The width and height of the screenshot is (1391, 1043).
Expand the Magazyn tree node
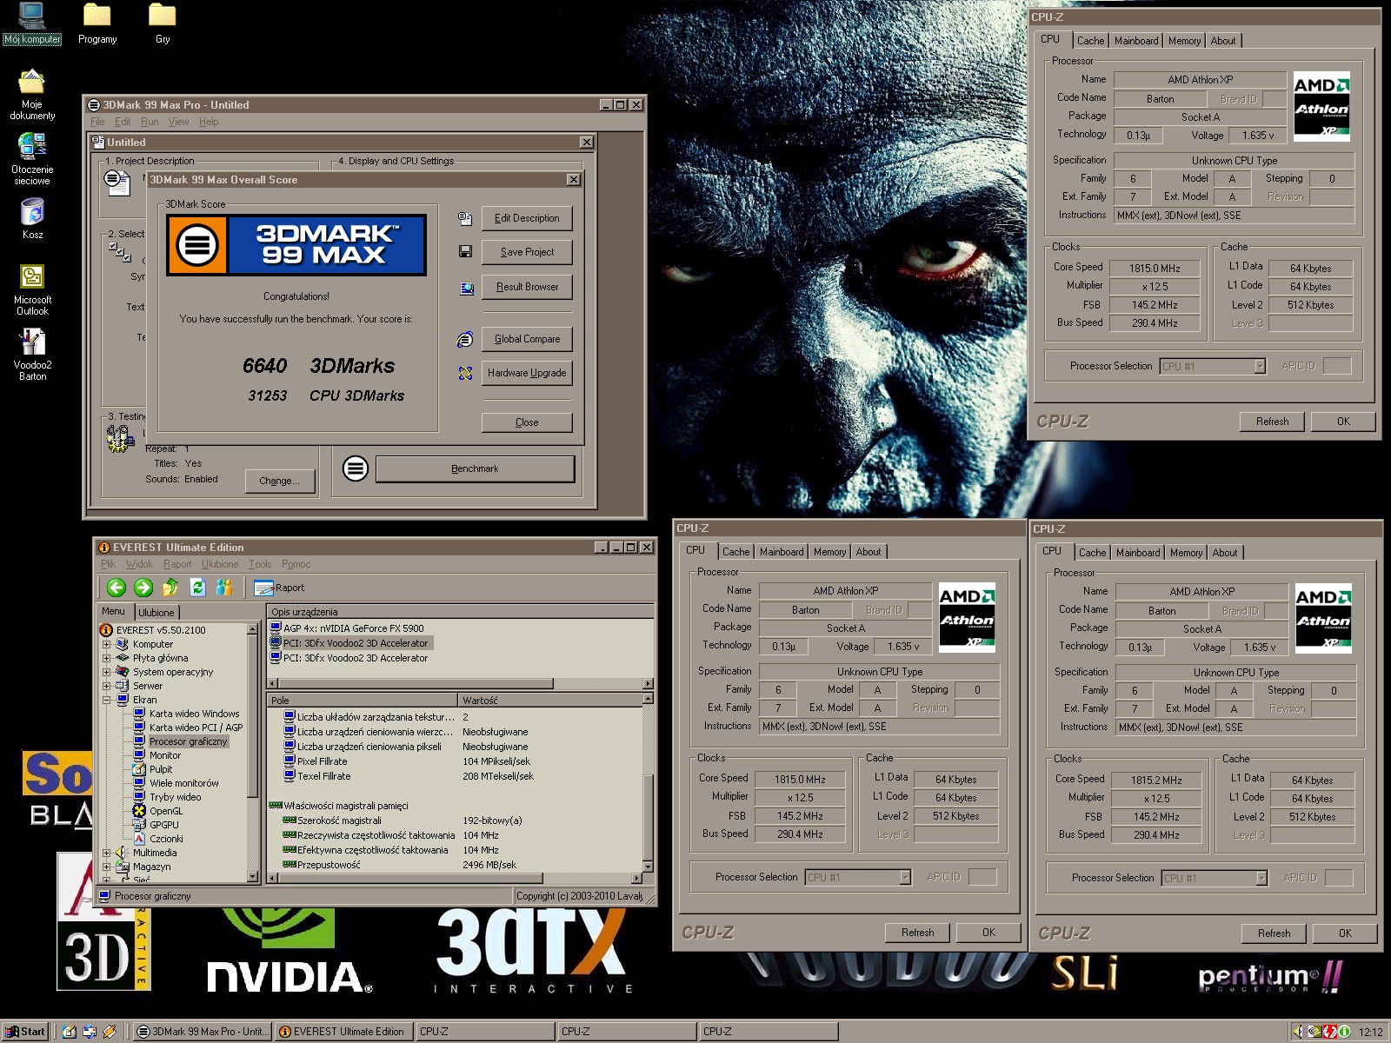pyautogui.click(x=107, y=867)
